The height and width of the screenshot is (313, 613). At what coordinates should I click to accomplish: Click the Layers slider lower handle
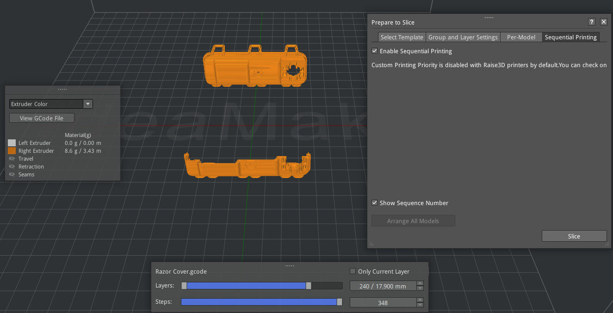click(x=184, y=286)
